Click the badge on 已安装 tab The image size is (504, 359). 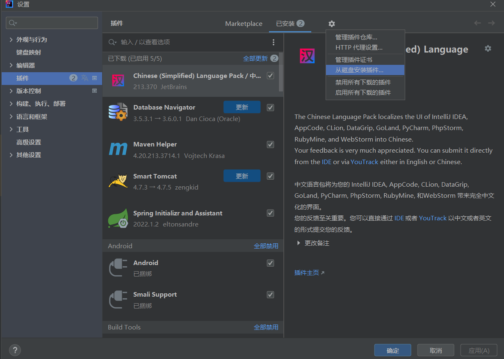coord(301,23)
